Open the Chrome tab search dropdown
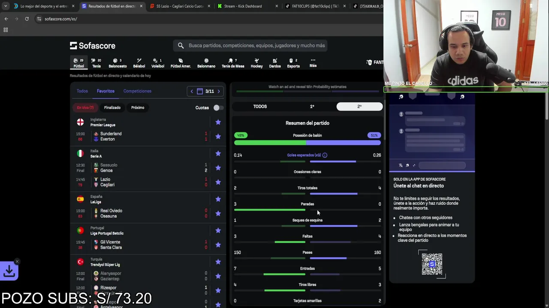 [x=6, y=6]
